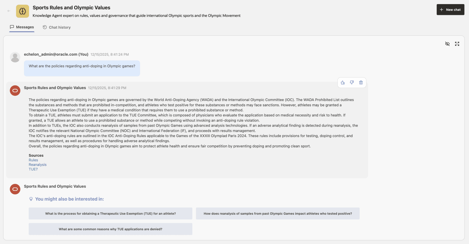Click the user profile avatar
The width and height of the screenshot is (469, 244).
(15, 57)
